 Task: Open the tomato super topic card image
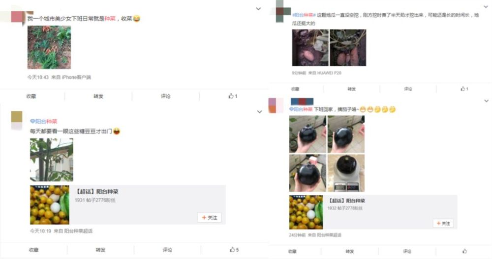50,205
